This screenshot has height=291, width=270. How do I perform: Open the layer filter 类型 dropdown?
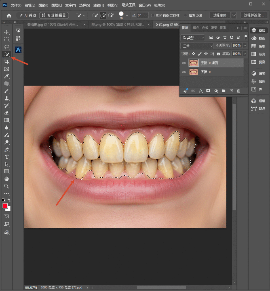point(193,38)
